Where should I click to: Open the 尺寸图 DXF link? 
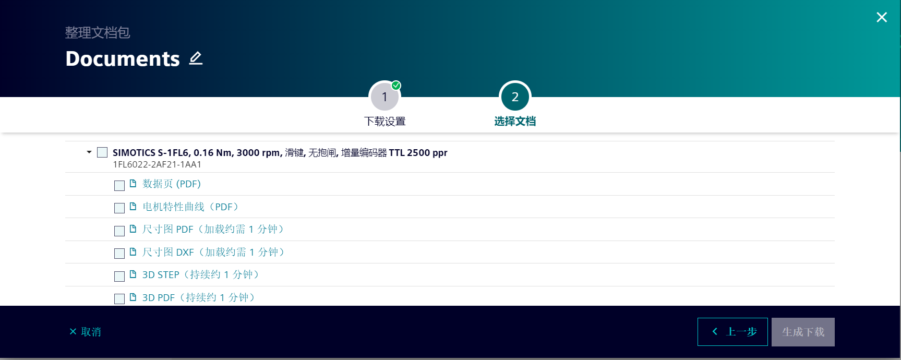215,252
